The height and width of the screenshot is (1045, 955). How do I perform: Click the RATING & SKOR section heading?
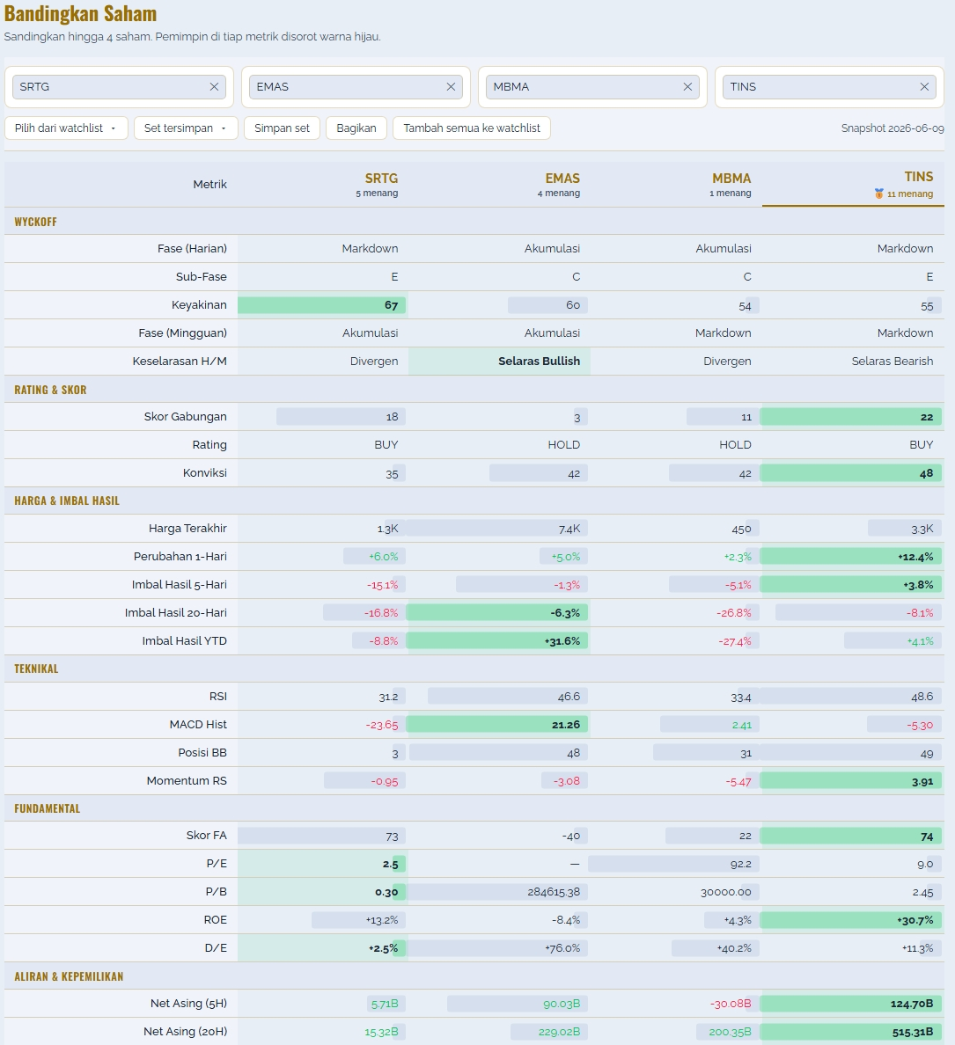[51, 390]
